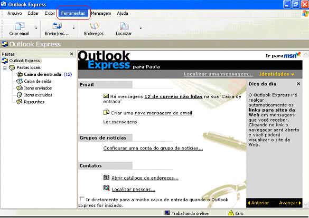Screen dimensions: 309x218
Task: Select the Pastas locais folder
Action: point(29,67)
